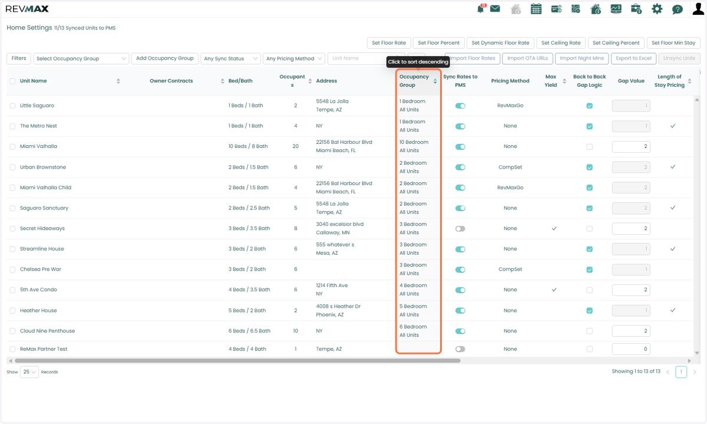Open the Urban Brownstone unit link
This screenshot has width=707, height=424.
coord(43,167)
